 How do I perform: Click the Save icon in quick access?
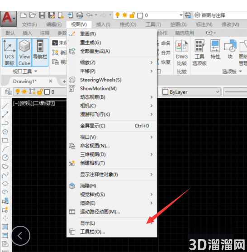(42, 15)
